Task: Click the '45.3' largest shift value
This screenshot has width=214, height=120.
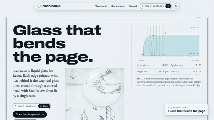Action: point(195,85)
